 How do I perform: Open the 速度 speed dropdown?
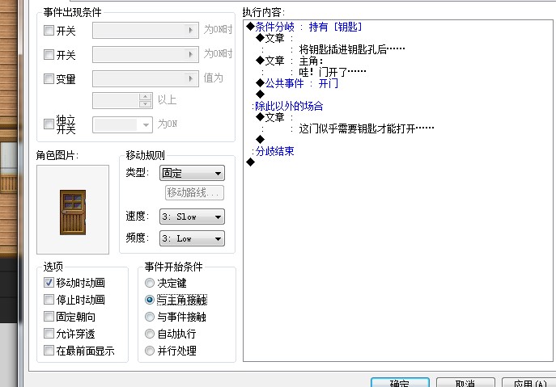[192, 217]
